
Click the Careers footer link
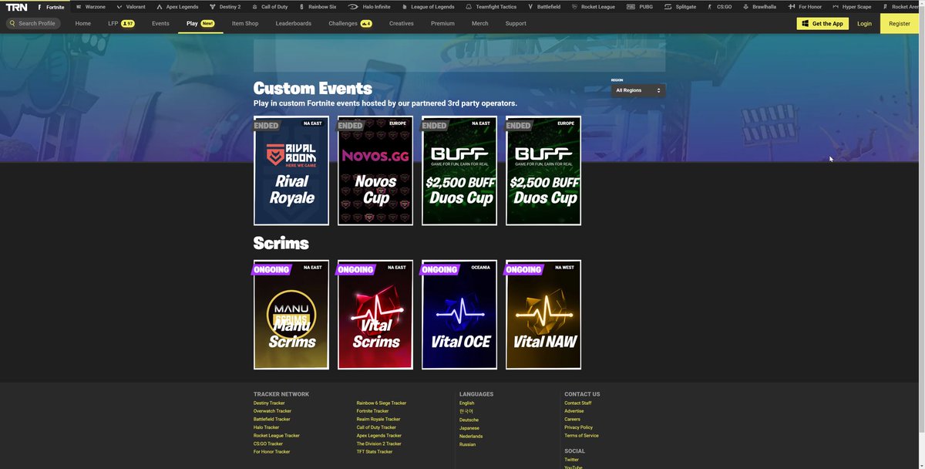pos(573,419)
